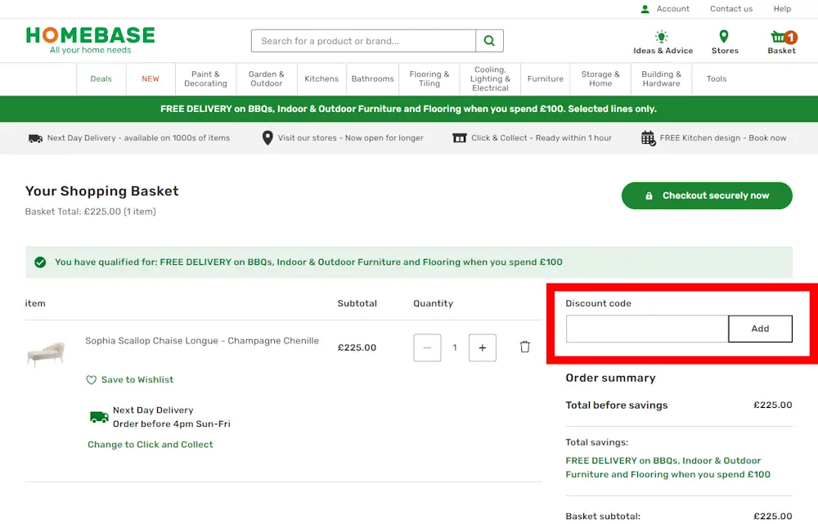This screenshot has height=524, width=818.
Task: Open Cooling, Lighting & Electrical category
Action: tap(490, 78)
